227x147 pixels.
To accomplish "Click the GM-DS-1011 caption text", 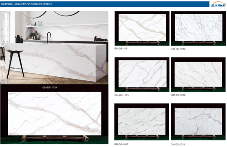I will 121,48.
